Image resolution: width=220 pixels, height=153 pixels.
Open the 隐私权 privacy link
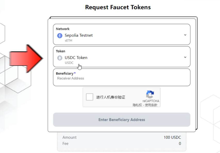point(137,105)
